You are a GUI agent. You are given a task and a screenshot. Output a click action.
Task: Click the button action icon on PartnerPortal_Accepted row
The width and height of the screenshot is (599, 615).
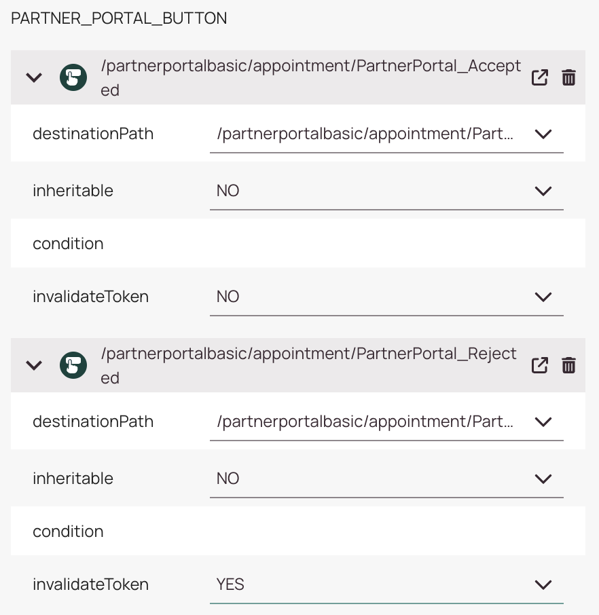pyautogui.click(x=73, y=77)
